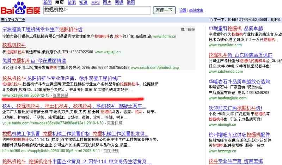Open the 新闻 tab

(48, 2)
